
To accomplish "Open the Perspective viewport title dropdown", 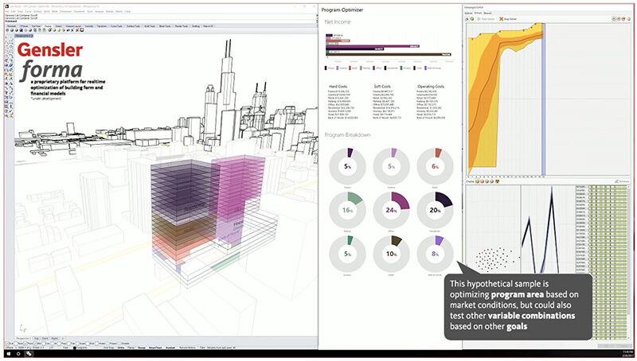I will pos(24,36).
